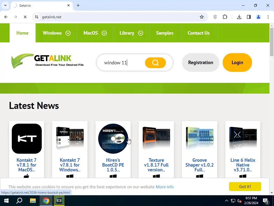Open Line 6 Helix Native v3.71.0 link
Viewport: 274px width, 206px height.
pos(243,165)
